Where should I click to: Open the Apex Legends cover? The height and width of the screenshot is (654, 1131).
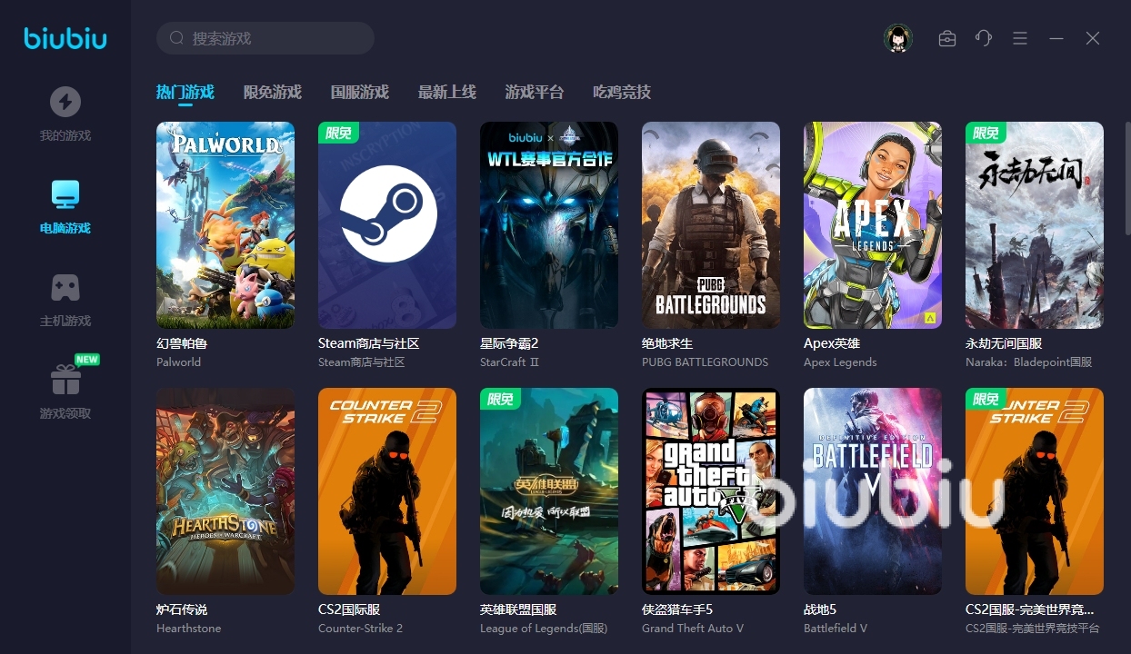point(873,225)
